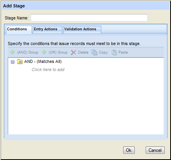Viewport: 171px width, 160px height.
Task: Click 'Click here to add' condition
Action: tap(48, 70)
